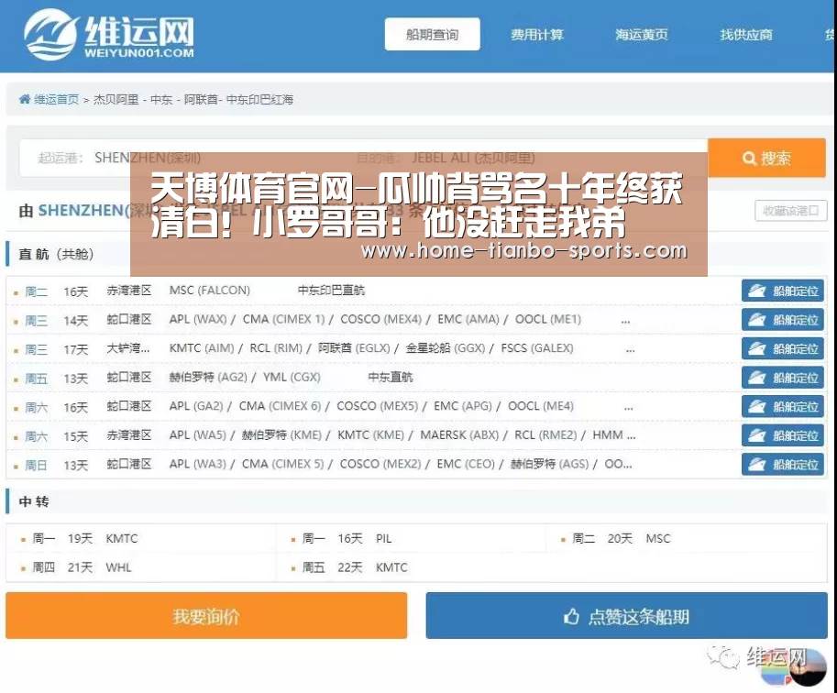Select the EMC (CEO) service text
This screenshot has width=837, height=693.
(466, 464)
